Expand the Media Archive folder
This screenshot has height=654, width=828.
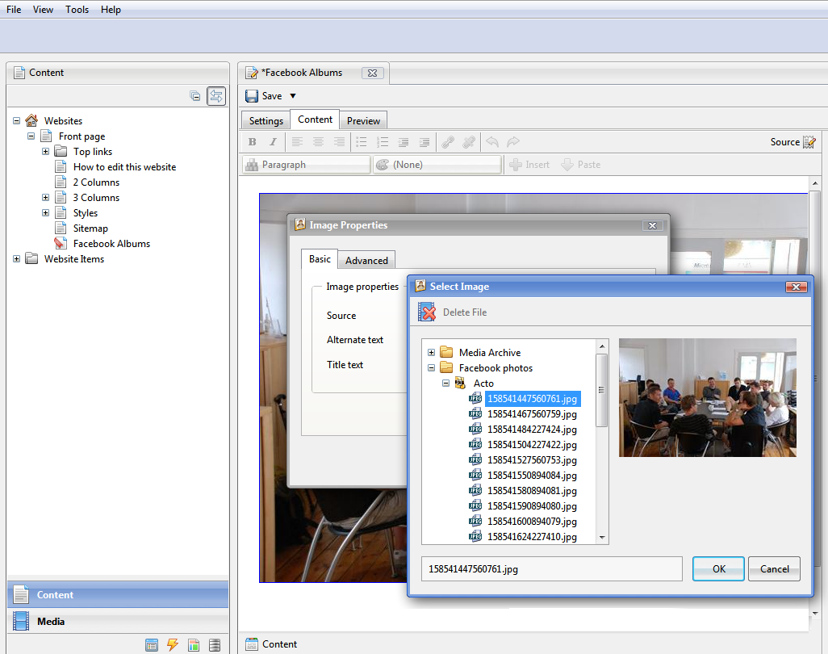(x=431, y=352)
